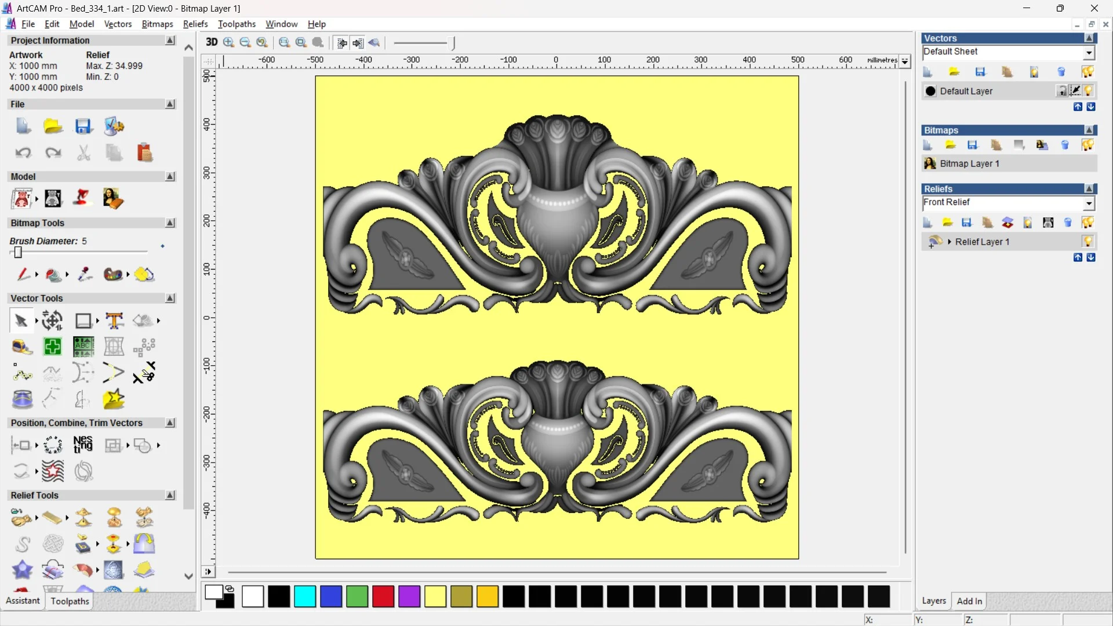Toggle Default Layer visibility light bulb
The image size is (1113, 626).
point(1088,90)
